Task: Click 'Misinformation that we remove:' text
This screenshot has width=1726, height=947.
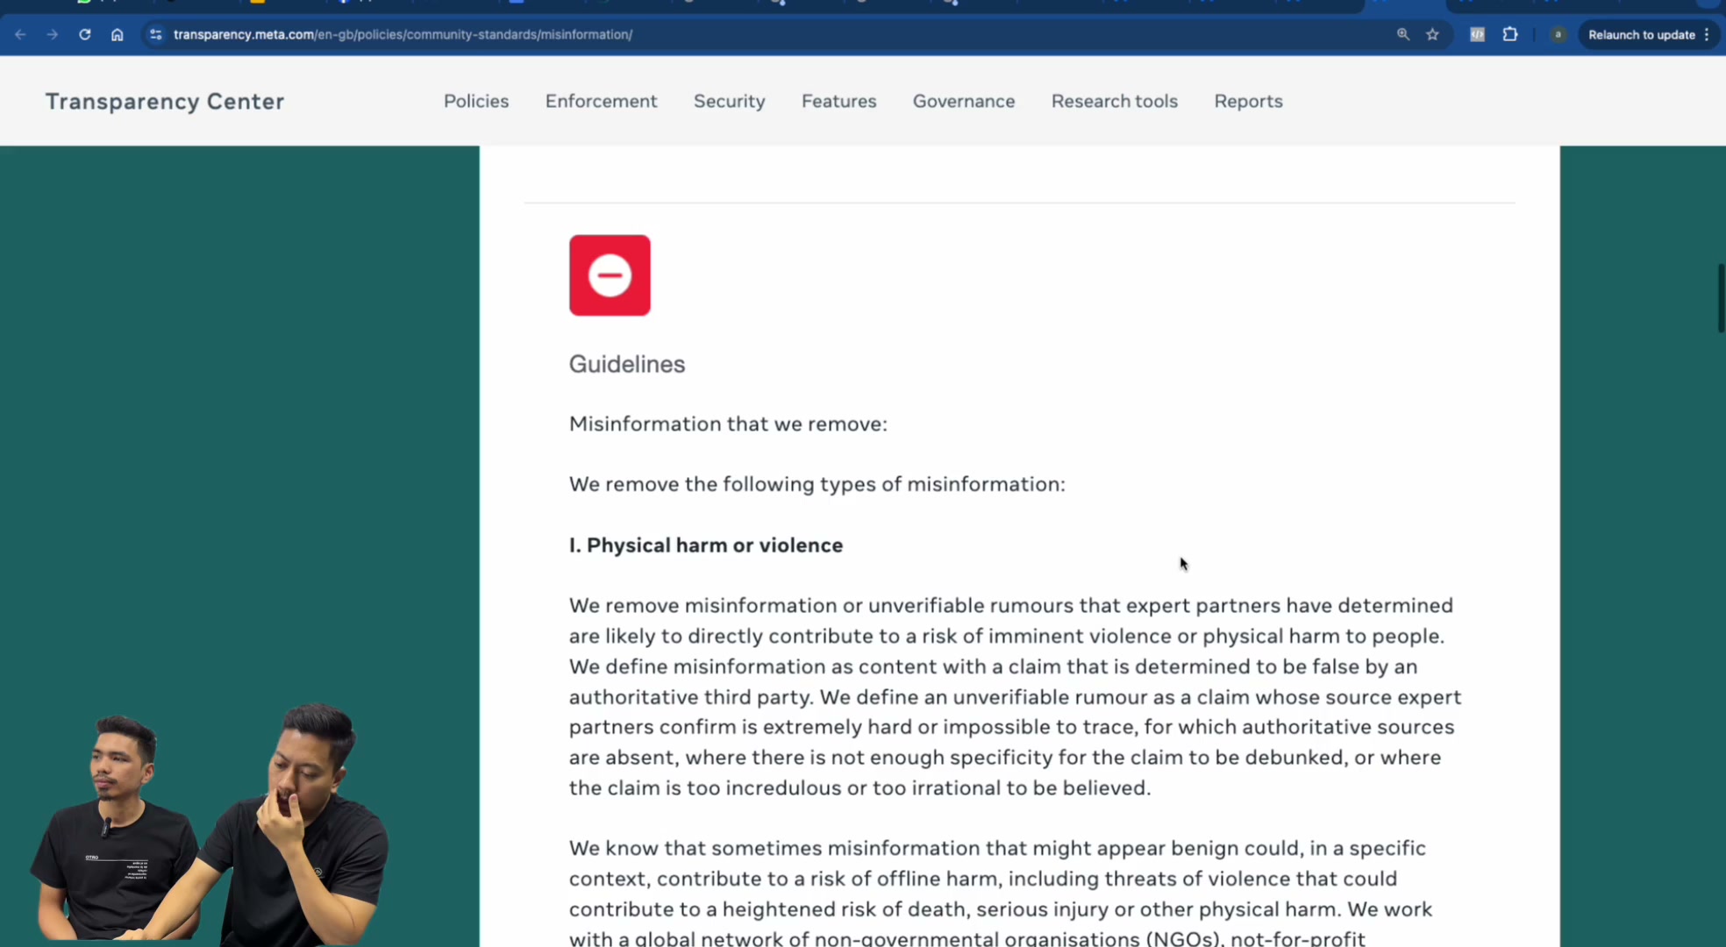Action: (x=728, y=424)
